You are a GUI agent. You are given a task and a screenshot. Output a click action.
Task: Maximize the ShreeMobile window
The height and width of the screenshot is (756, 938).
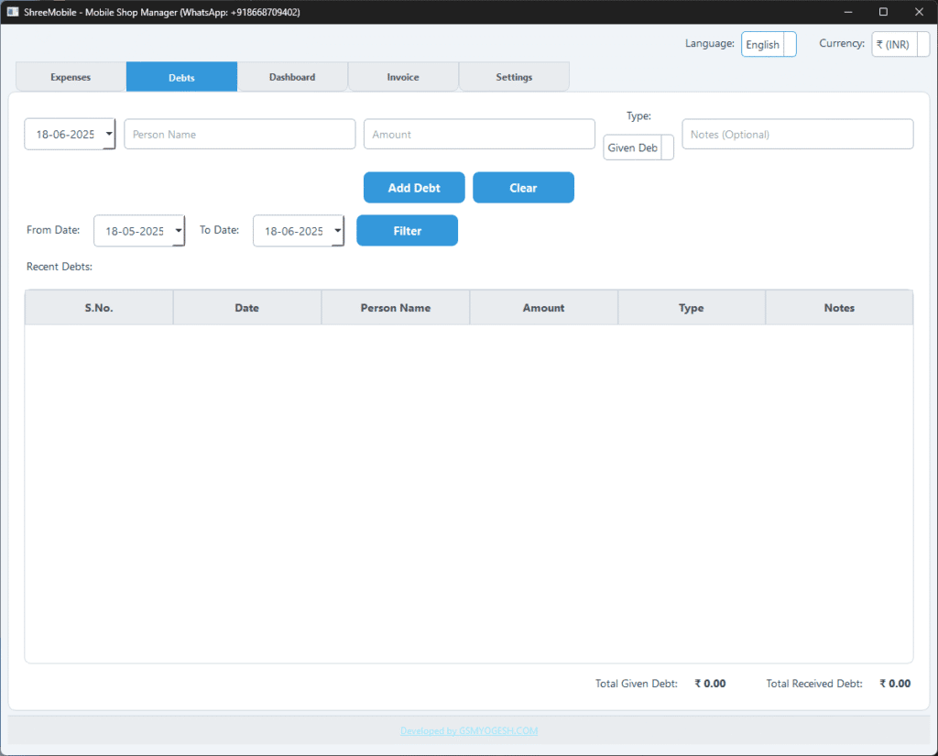tap(883, 12)
